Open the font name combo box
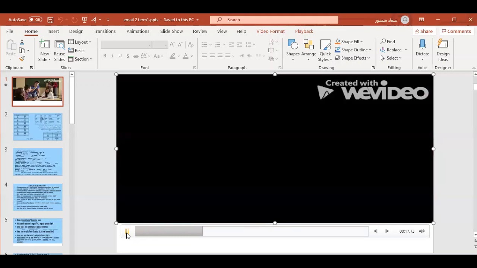 (126, 45)
